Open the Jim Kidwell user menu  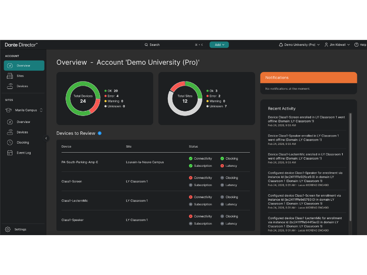[x=337, y=45]
